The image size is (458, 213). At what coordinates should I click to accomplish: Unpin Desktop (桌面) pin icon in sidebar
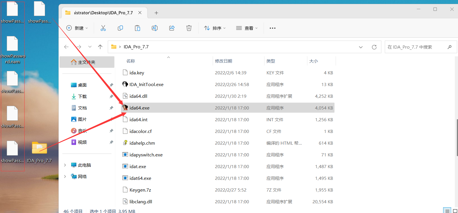coord(111,85)
